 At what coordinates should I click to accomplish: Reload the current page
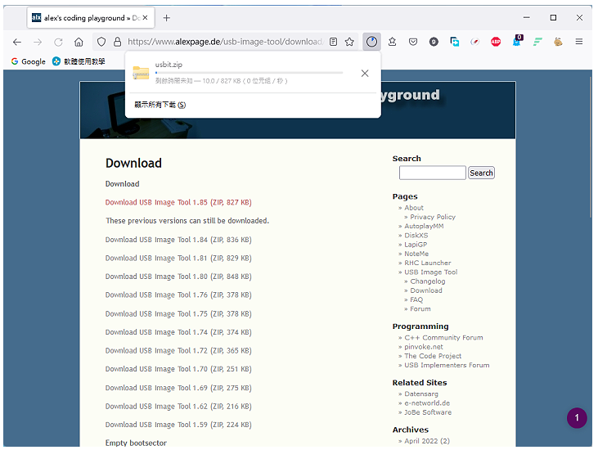[x=58, y=42]
